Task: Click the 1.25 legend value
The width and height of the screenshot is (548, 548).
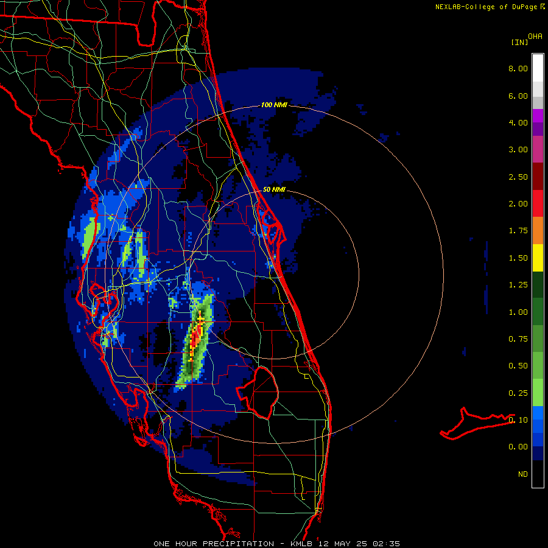Action: 518,285
